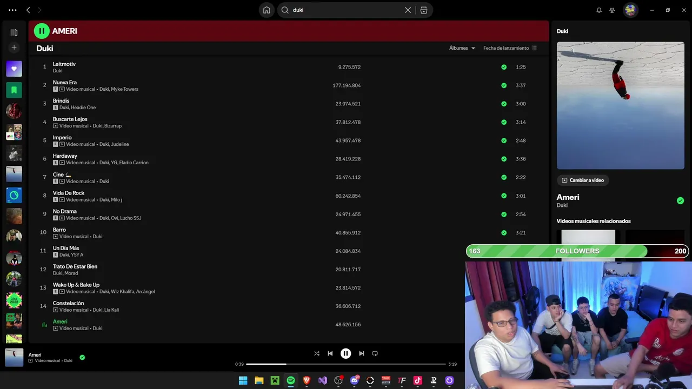Screen dimensions: 692x389
Task: Open Brave browser from the taskbar
Action: 307,380
